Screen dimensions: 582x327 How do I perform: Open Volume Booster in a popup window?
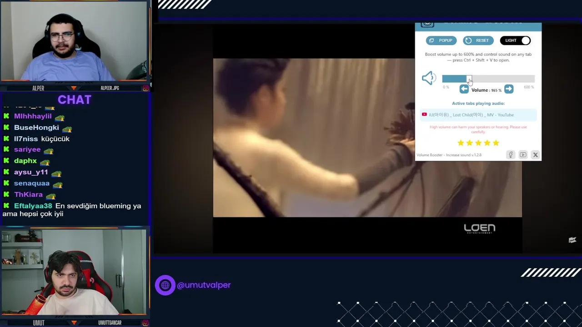441,40
